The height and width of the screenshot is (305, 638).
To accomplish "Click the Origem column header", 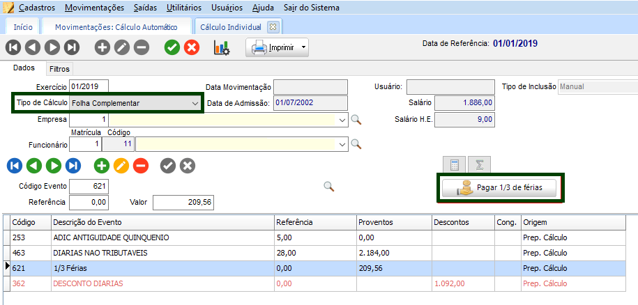I will tap(573, 222).
